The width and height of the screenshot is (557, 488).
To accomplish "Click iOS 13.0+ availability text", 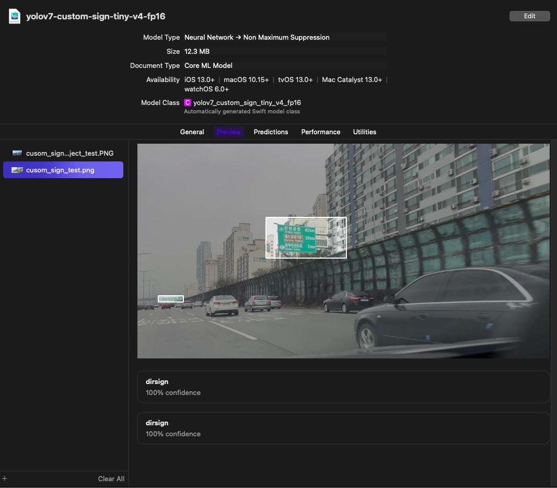I will [199, 79].
